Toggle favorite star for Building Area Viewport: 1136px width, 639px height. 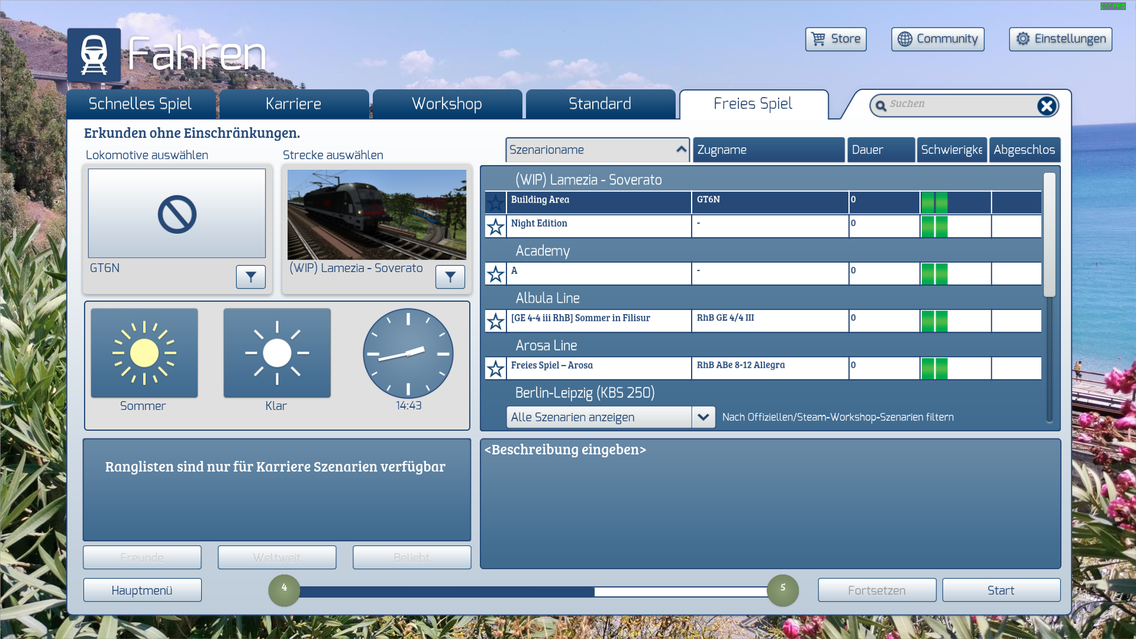tap(495, 203)
